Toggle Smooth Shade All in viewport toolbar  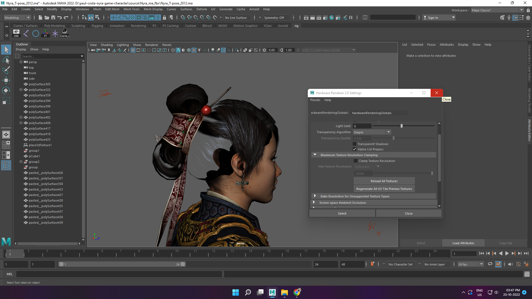click(178, 50)
